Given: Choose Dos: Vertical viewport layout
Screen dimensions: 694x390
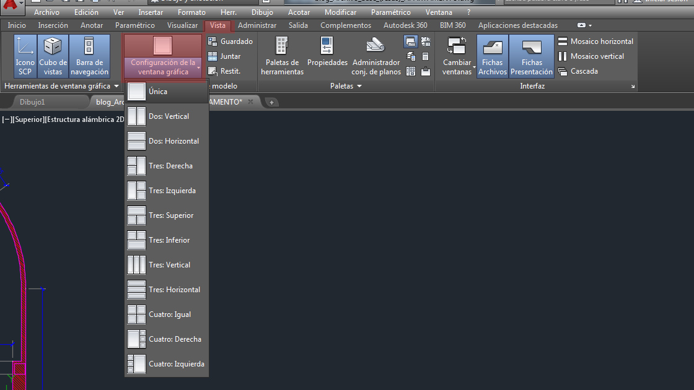Looking at the screenshot, I should (x=167, y=116).
